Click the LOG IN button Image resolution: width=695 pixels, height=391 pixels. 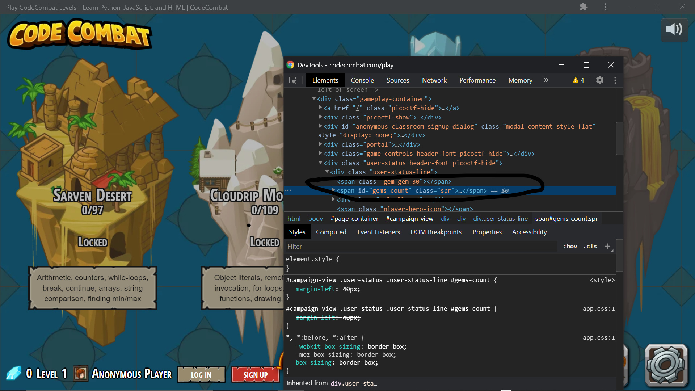click(201, 374)
